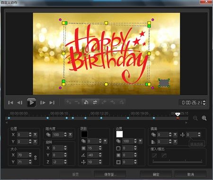
Task: Click the Rotation Z field showing -2
Action: (58, 162)
